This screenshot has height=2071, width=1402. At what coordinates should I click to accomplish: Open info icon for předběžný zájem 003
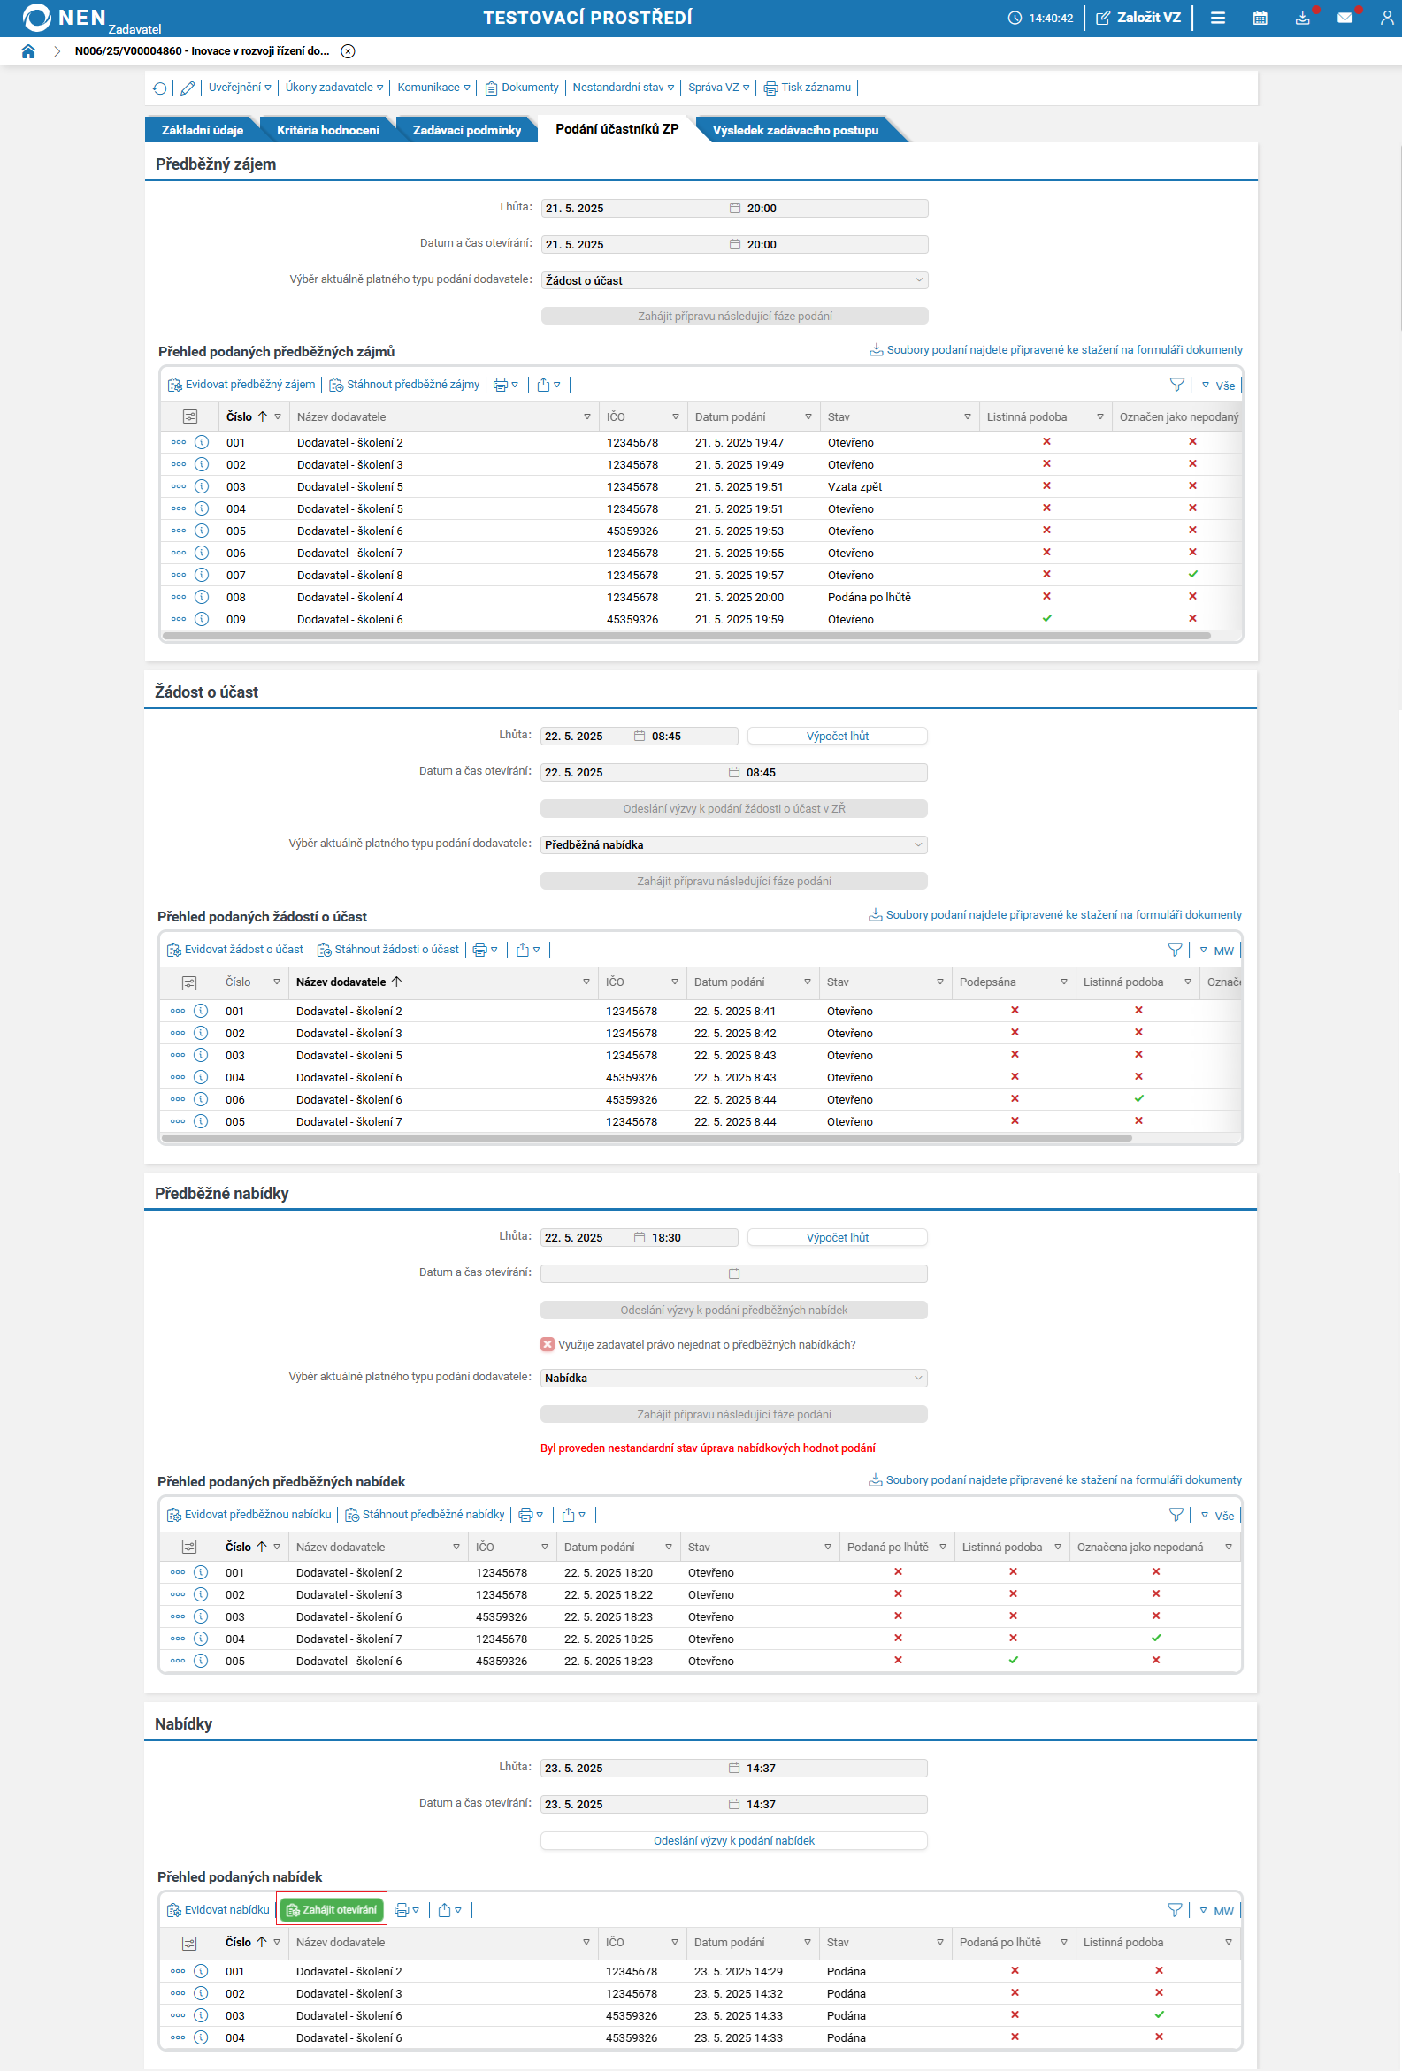tap(203, 486)
